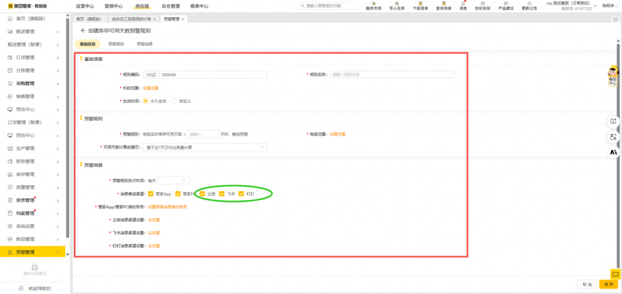This screenshot has width=622, height=294.
Task: Close the 组合加工品报损统计表 tab
Action: pyautogui.click(x=155, y=19)
